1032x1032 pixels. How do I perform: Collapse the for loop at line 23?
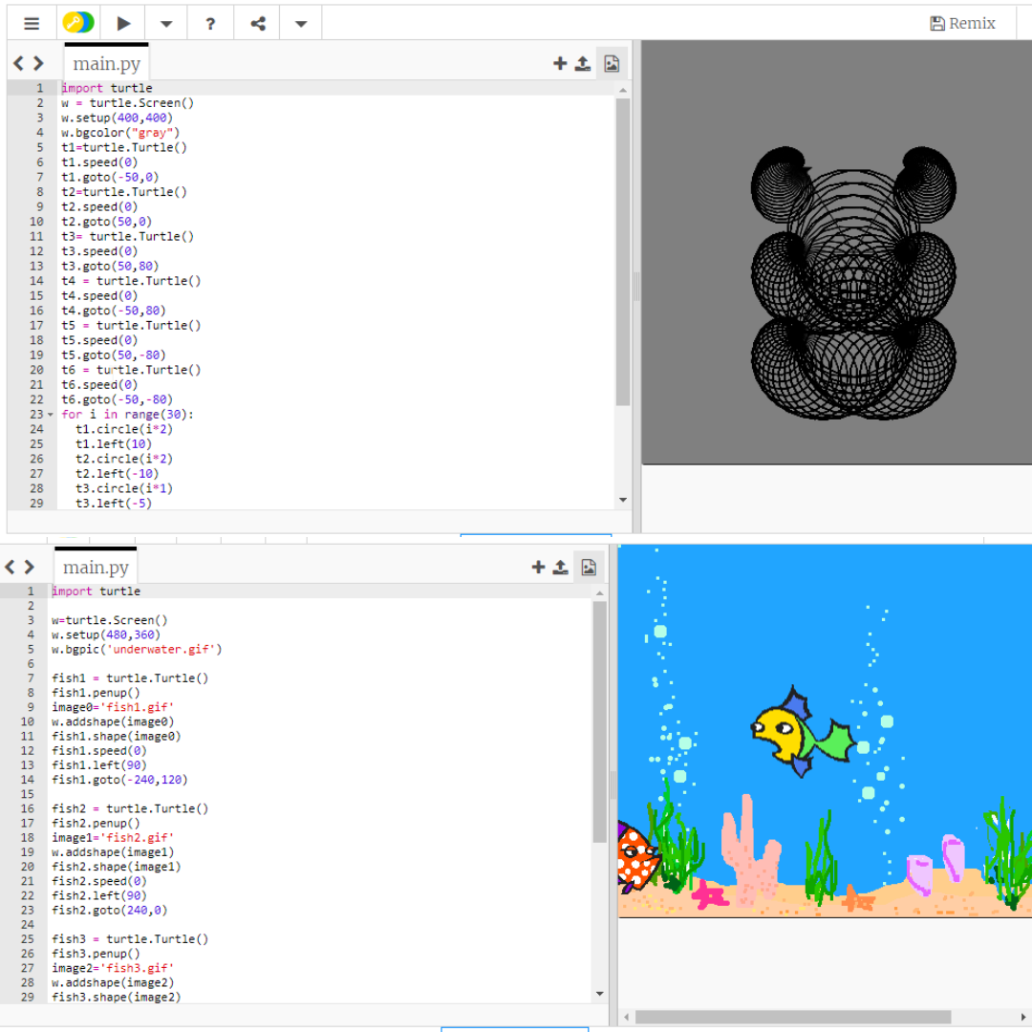pos(51,415)
